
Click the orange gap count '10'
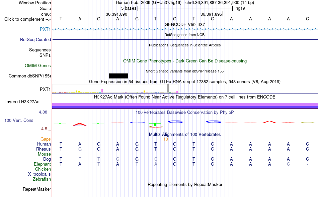(166, 139)
